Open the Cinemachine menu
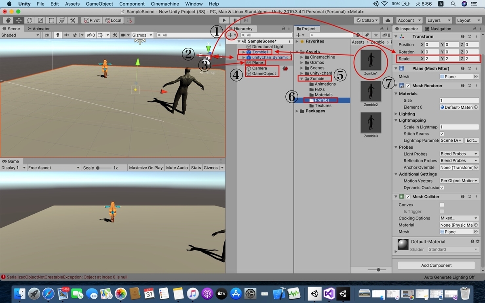Screen dimensions: 485x303 165,4
